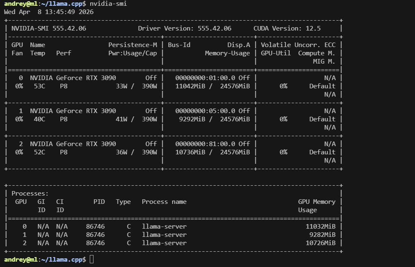Click the terminal cursor at the bottom prompt
Viewport: 415px width, 267px height.
pyautogui.click(x=91, y=259)
